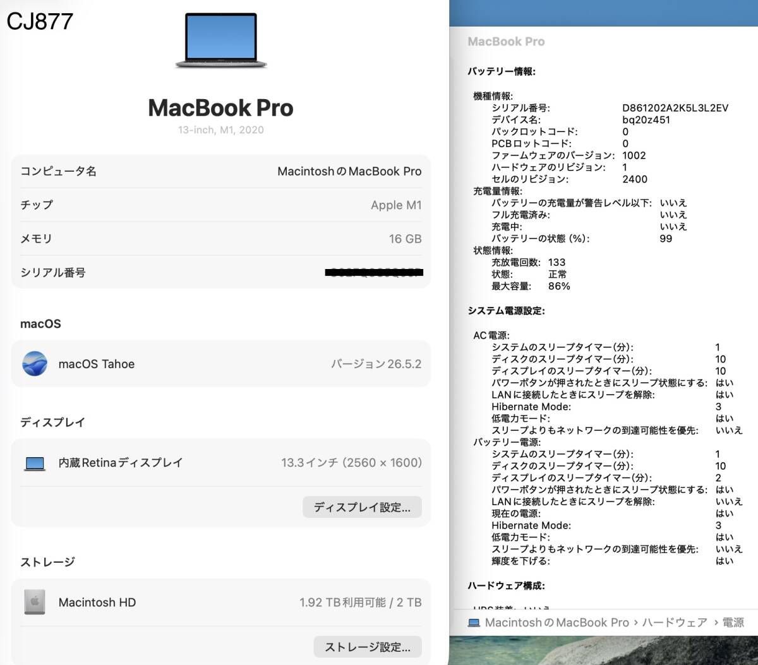
Task: Click the macOS Tahoe logo icon
Action: [x=35, y=364]
